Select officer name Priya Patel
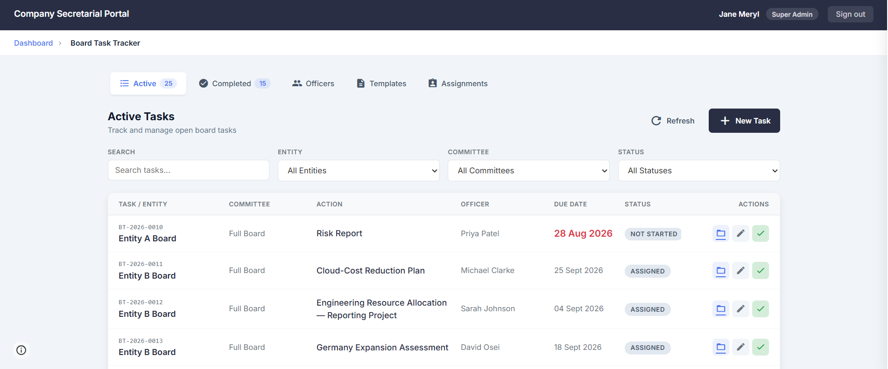Image resolution: width=888 pixels, height=369 pixels. click(x=480, y=233)
